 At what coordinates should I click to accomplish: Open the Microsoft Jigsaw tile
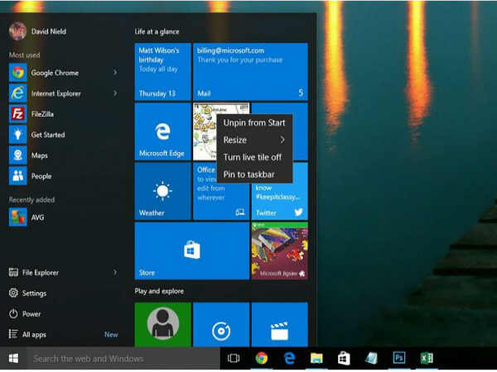(x=279, y=251)
